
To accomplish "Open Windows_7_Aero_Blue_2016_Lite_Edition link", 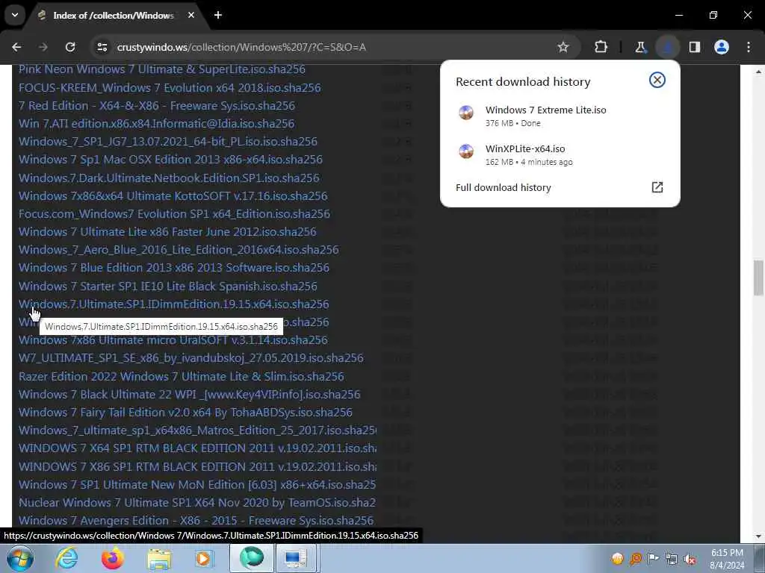I will pyautogui.click(x=179, y=250).
